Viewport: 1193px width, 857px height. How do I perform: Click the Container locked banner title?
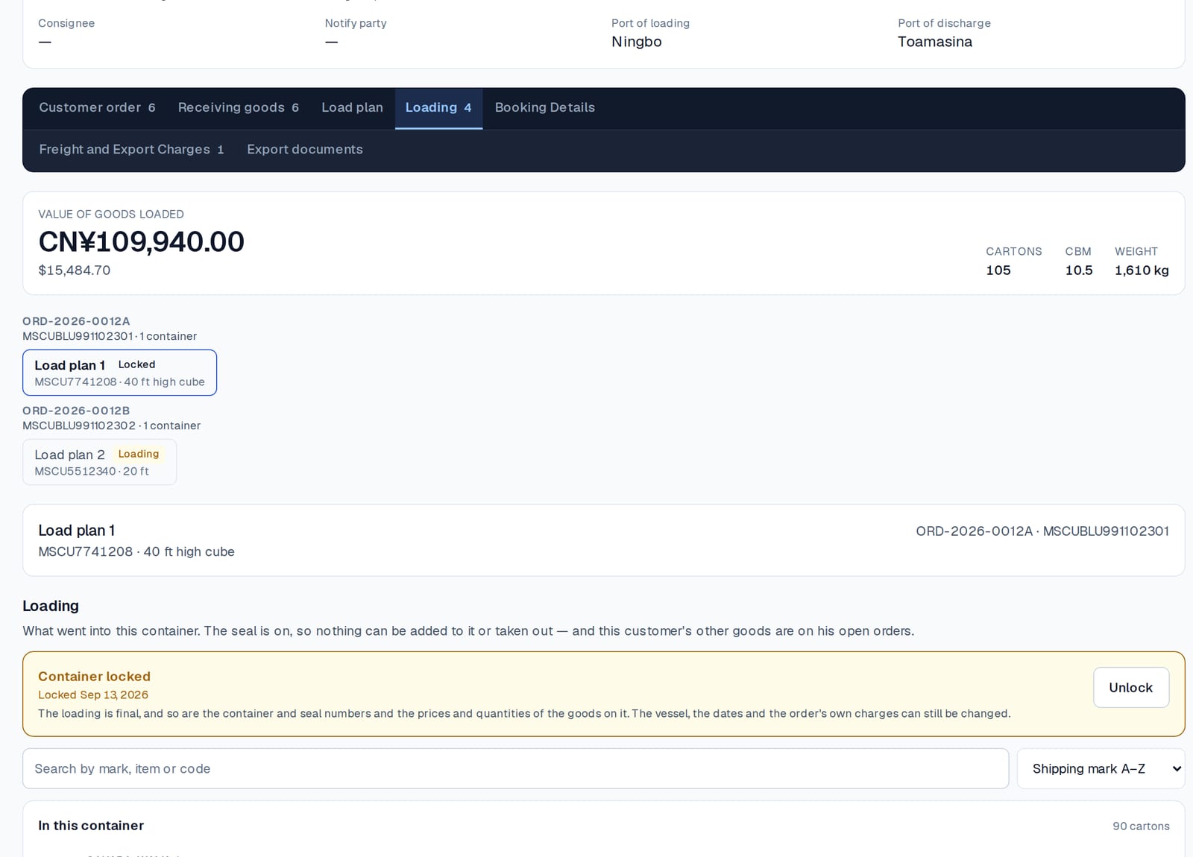point(94,677)
